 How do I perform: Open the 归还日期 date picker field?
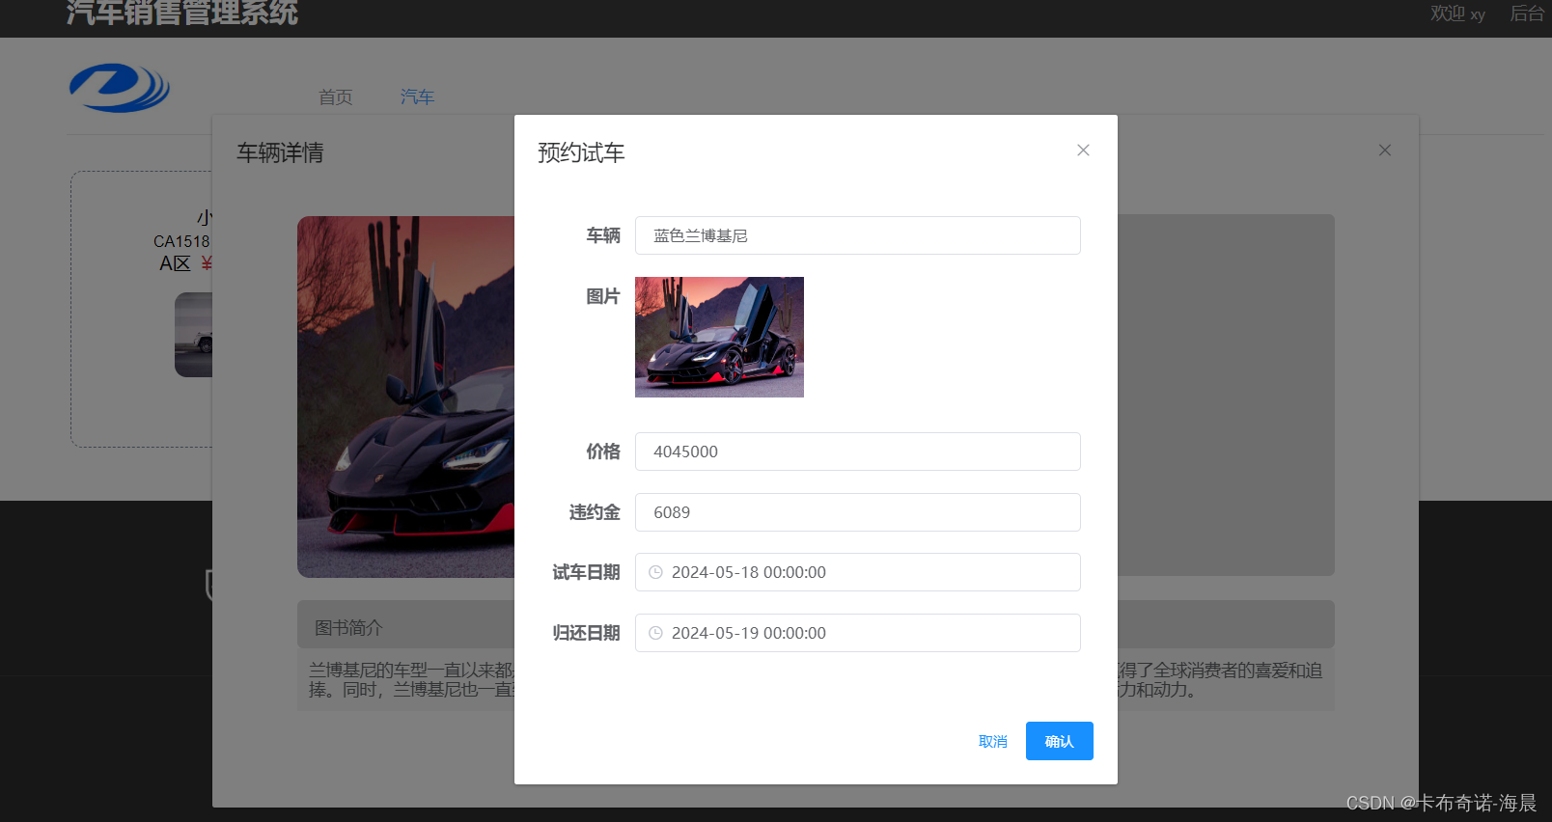click(857, 633)
